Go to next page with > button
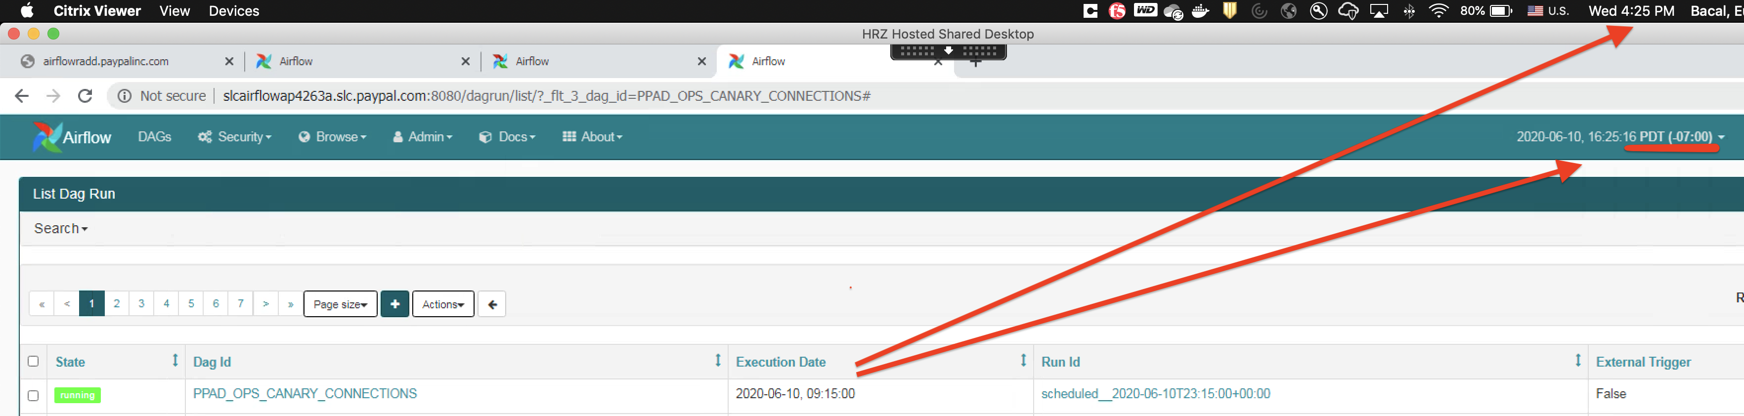The height and width of the screenshot is (416, 1744). pyautogui.click(x=265, y=304)
